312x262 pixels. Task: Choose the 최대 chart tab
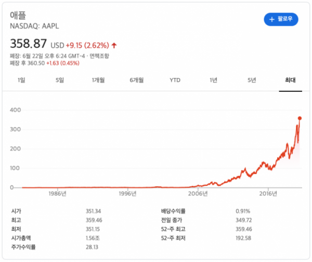pos(290,80)
